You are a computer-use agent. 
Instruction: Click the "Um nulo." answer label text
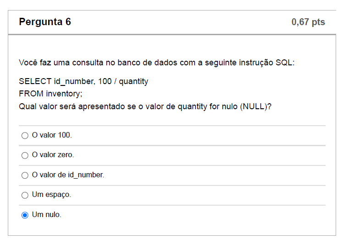tap(46, 215)
